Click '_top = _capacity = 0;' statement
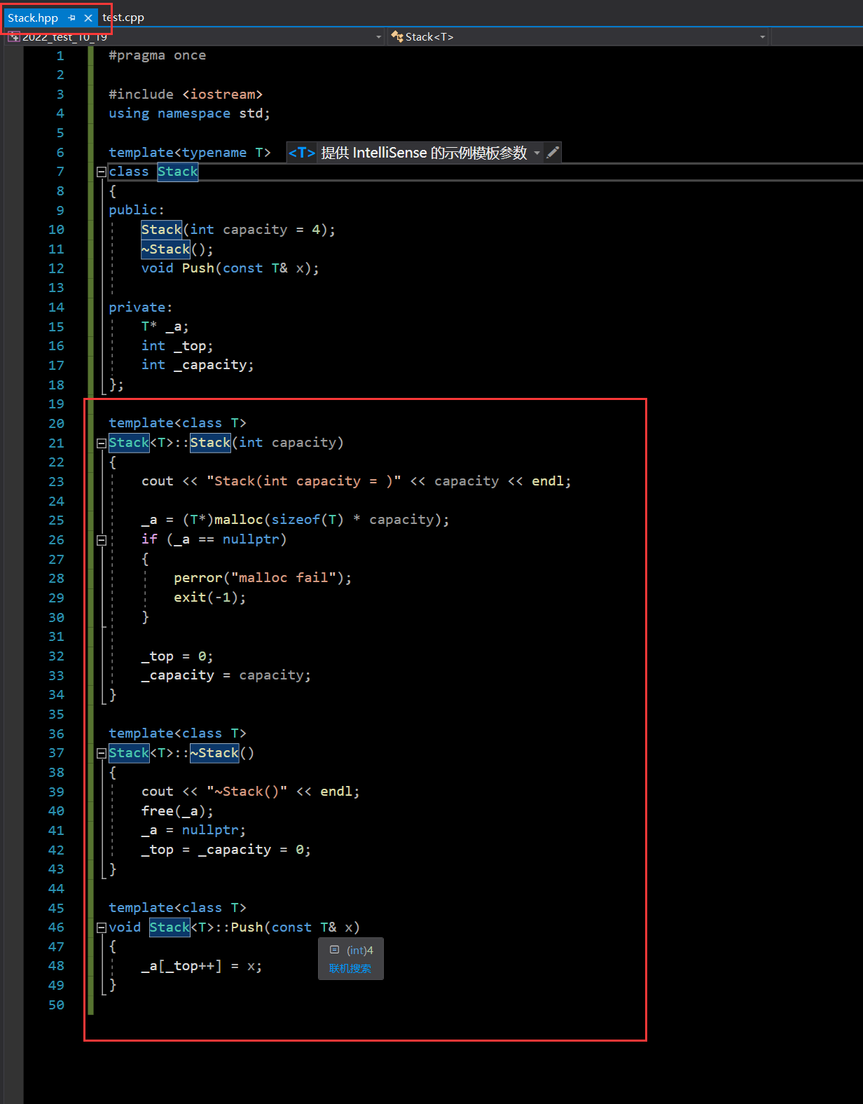This screenshot has height=1104, width=863. tap(226, 850)
